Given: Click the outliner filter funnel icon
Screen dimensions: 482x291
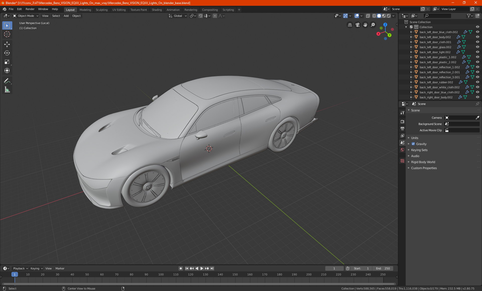Looking at the screenshot, I should tap(469, 16).
